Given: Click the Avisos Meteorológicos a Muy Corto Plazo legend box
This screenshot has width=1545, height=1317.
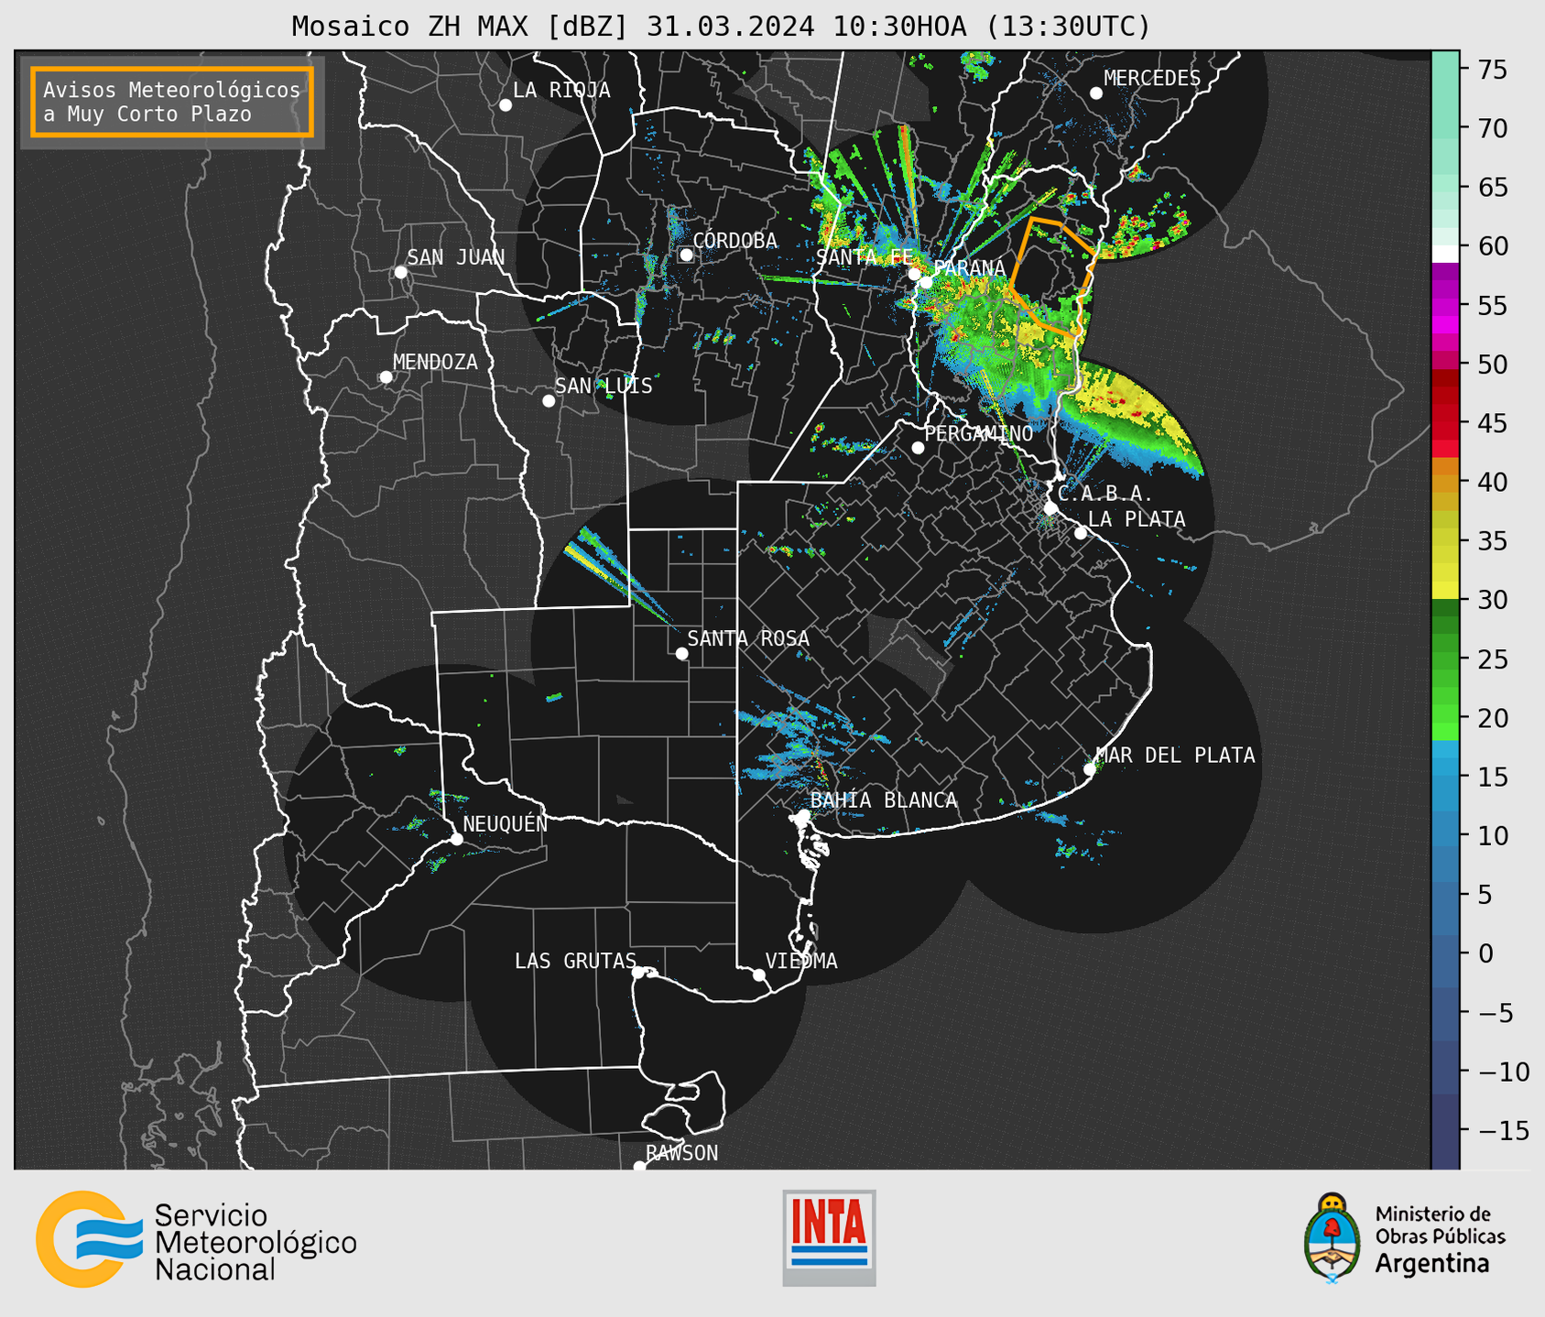Looking at the screenshot, I should [x=172, y=102].
